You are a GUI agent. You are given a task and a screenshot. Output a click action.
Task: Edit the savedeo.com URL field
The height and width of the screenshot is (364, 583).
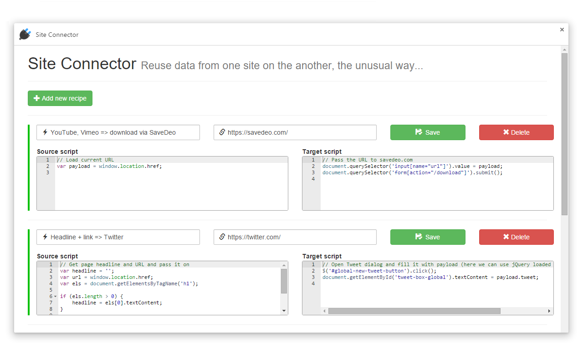pos(295,132)
